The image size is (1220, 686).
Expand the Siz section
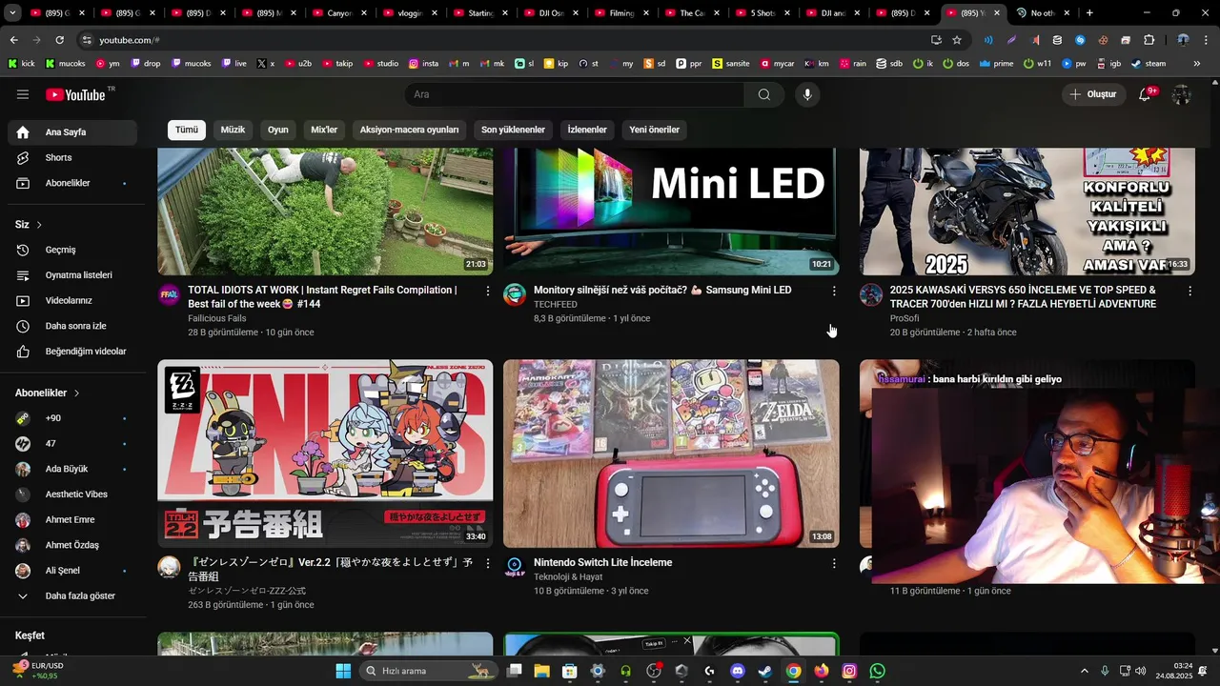[x=29, y=225]
